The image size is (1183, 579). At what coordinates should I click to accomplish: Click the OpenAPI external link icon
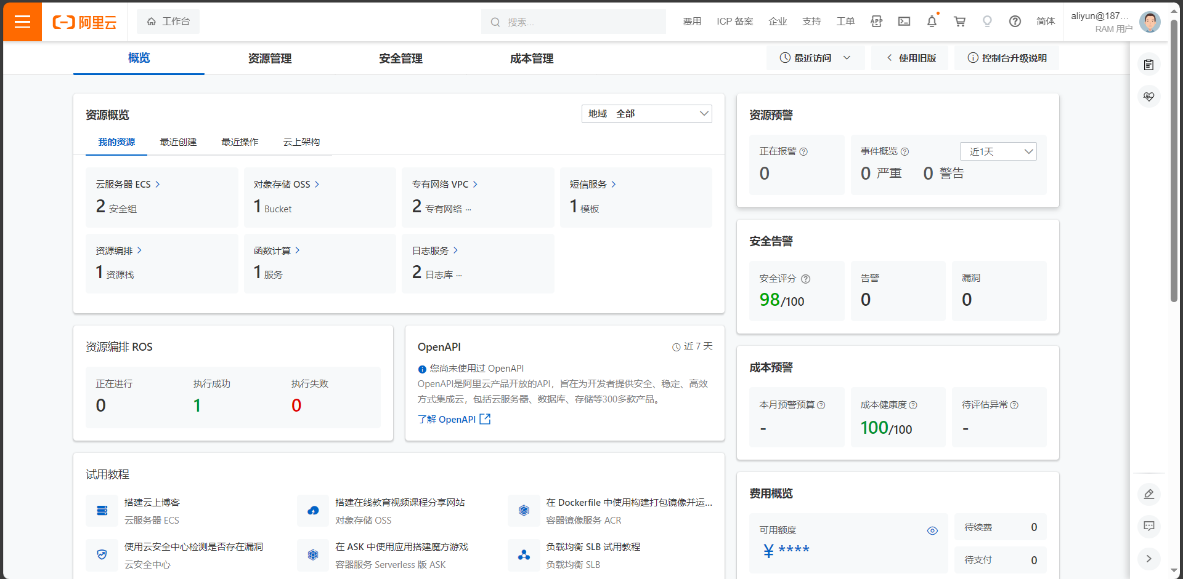pos(485,419)
